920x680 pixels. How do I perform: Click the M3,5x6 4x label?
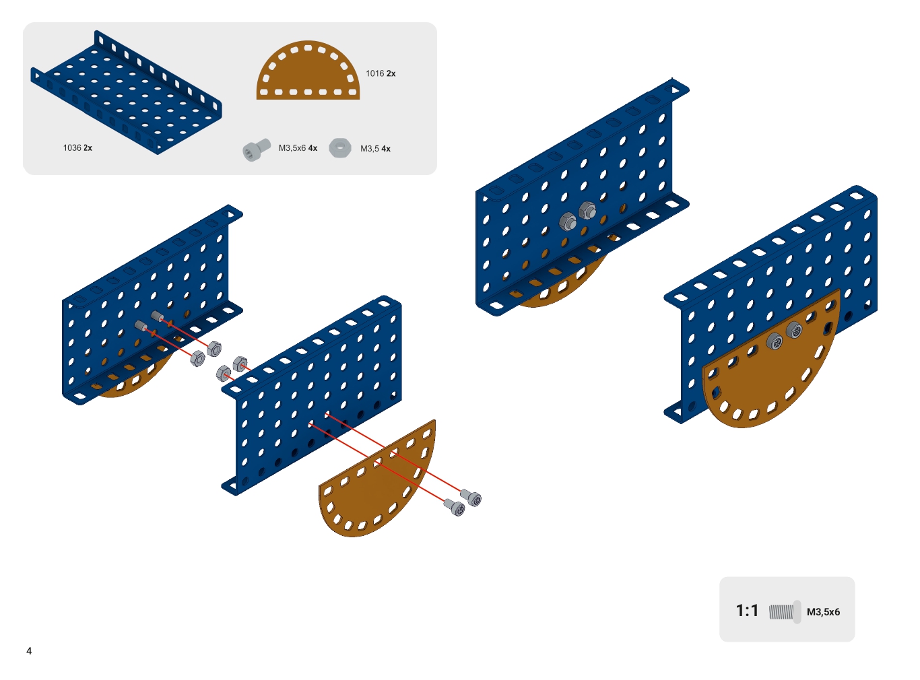point(298,148)
